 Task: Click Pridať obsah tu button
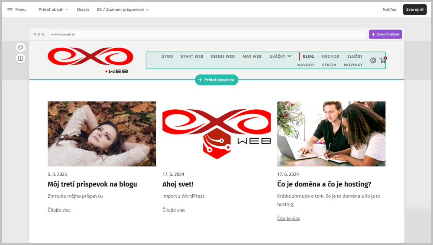[216, 80]
